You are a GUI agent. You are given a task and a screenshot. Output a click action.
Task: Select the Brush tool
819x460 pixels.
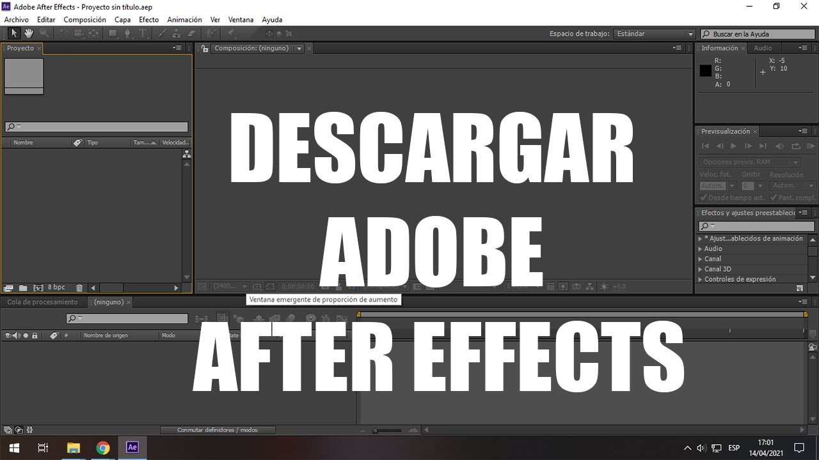tap(161, 33)
